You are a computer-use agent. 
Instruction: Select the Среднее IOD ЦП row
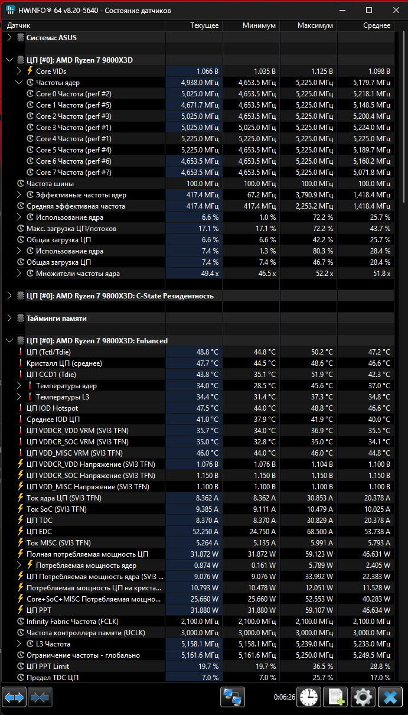[x=199, y=420]
